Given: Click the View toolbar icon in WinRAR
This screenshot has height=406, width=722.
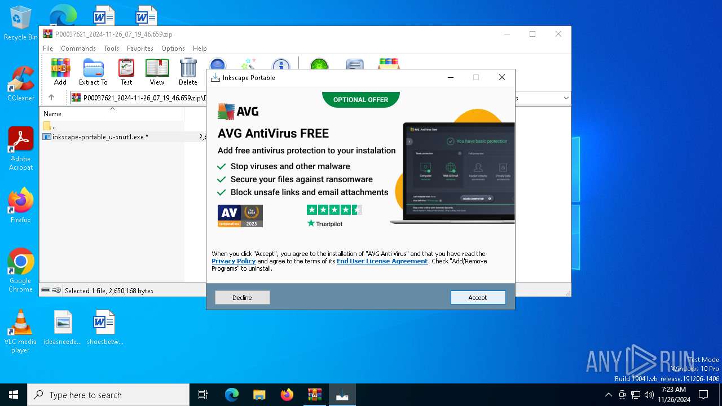Looking at the screenshot, I should 157,72.
